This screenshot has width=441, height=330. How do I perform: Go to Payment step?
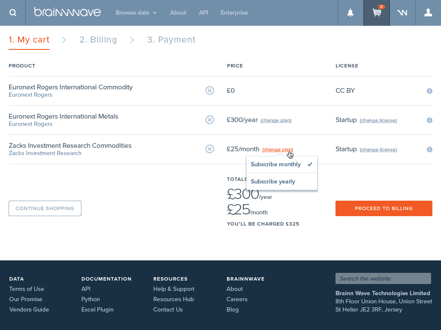pyautogui.click(x=171, y=40)
